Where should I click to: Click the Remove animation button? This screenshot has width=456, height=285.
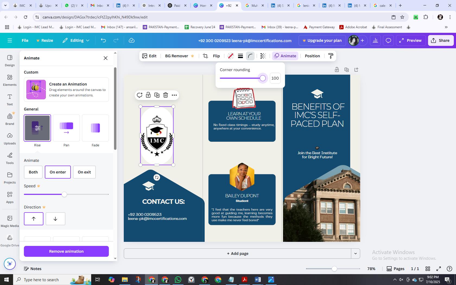[x=66, y=251]
